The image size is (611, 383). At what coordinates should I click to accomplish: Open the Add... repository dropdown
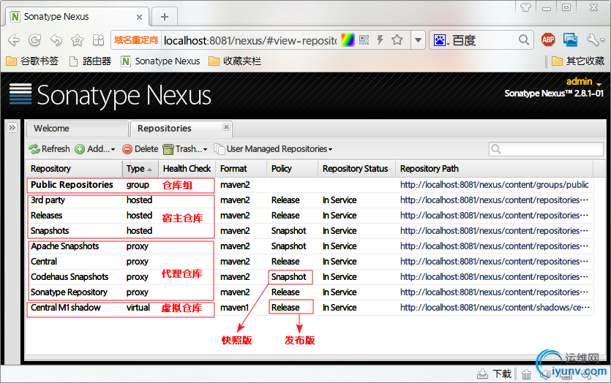pos(95,149)
